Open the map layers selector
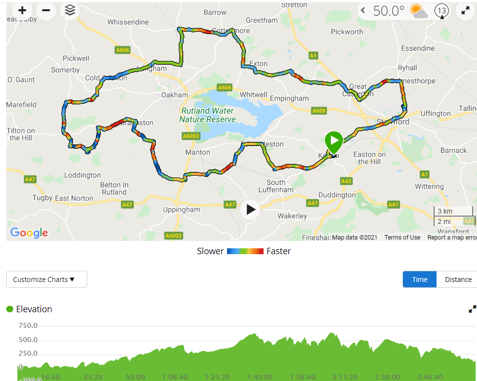Viewport: 477px width, 381px height. click(70, 10)
